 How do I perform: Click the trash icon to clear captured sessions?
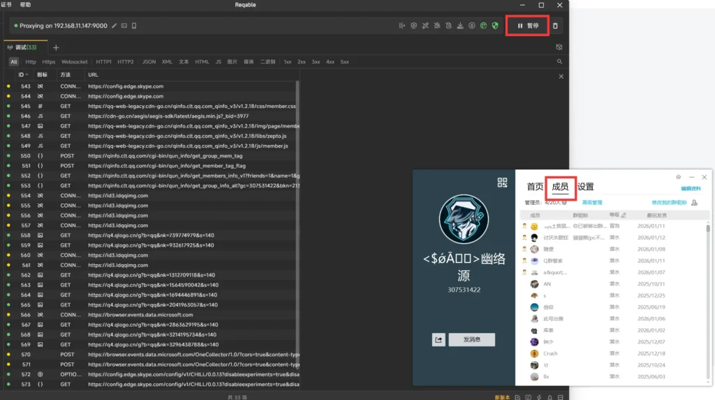(x=555, y=26)
